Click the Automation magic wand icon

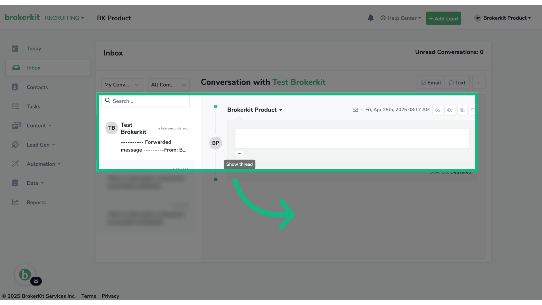(x=15, y=164)
